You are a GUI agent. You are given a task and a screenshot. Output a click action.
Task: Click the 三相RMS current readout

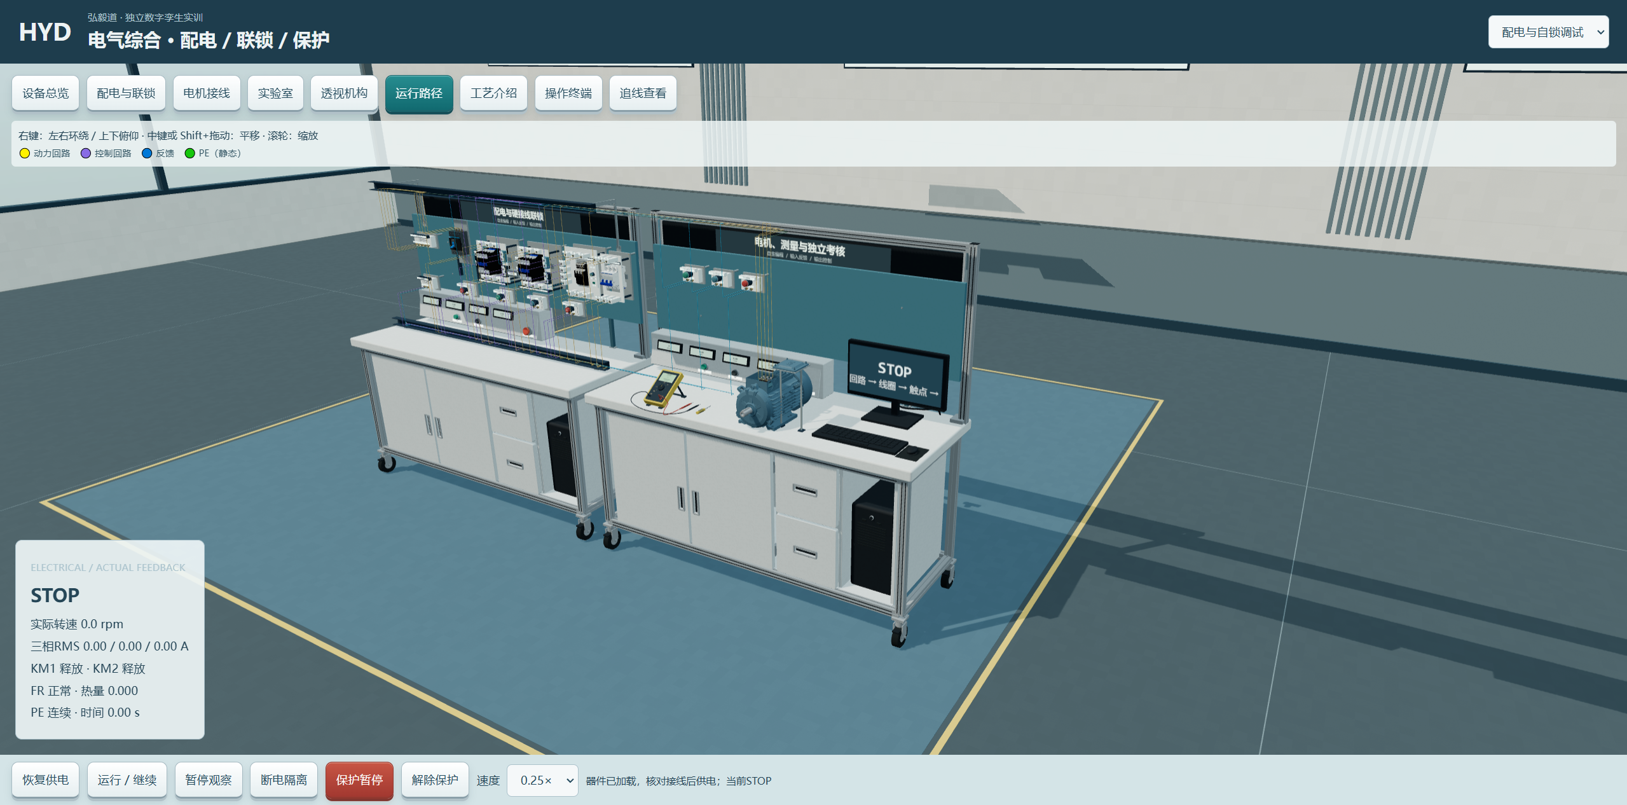pos(109,646)
